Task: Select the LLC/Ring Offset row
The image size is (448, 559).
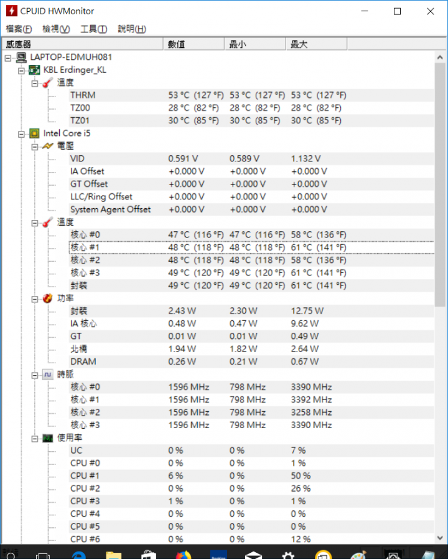Action: click(251, 197)
